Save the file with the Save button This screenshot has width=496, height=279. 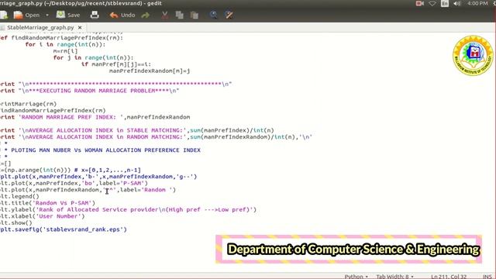pyautogui.click(x=68, y=15)
